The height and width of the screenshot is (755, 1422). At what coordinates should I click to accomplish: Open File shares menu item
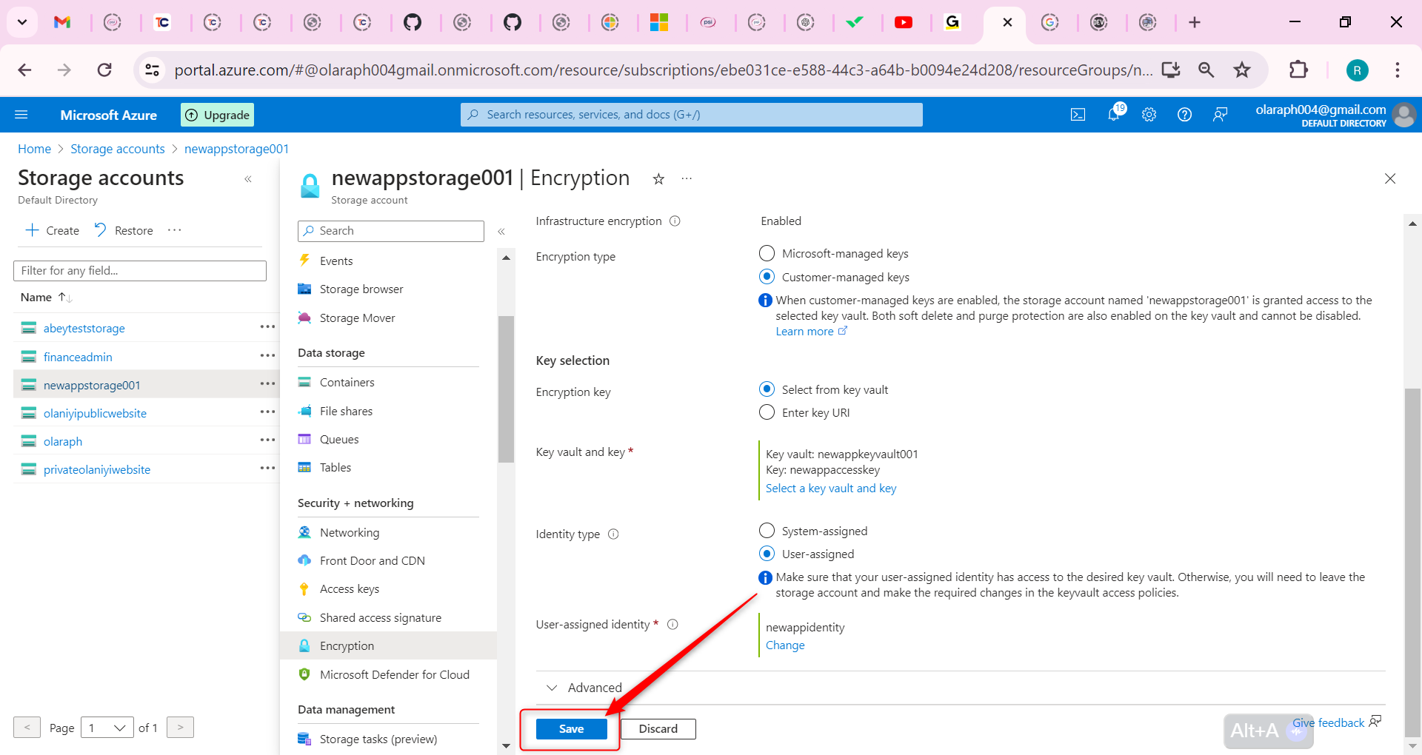coord(346,411)
